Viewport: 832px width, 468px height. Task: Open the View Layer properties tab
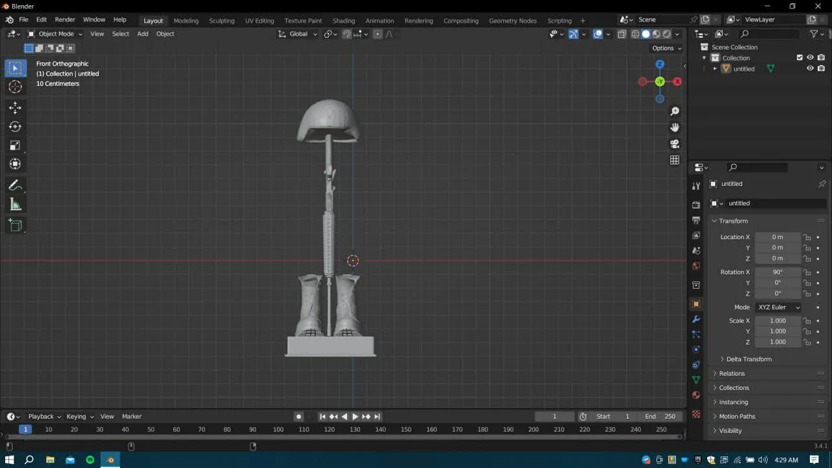point(696,235)
